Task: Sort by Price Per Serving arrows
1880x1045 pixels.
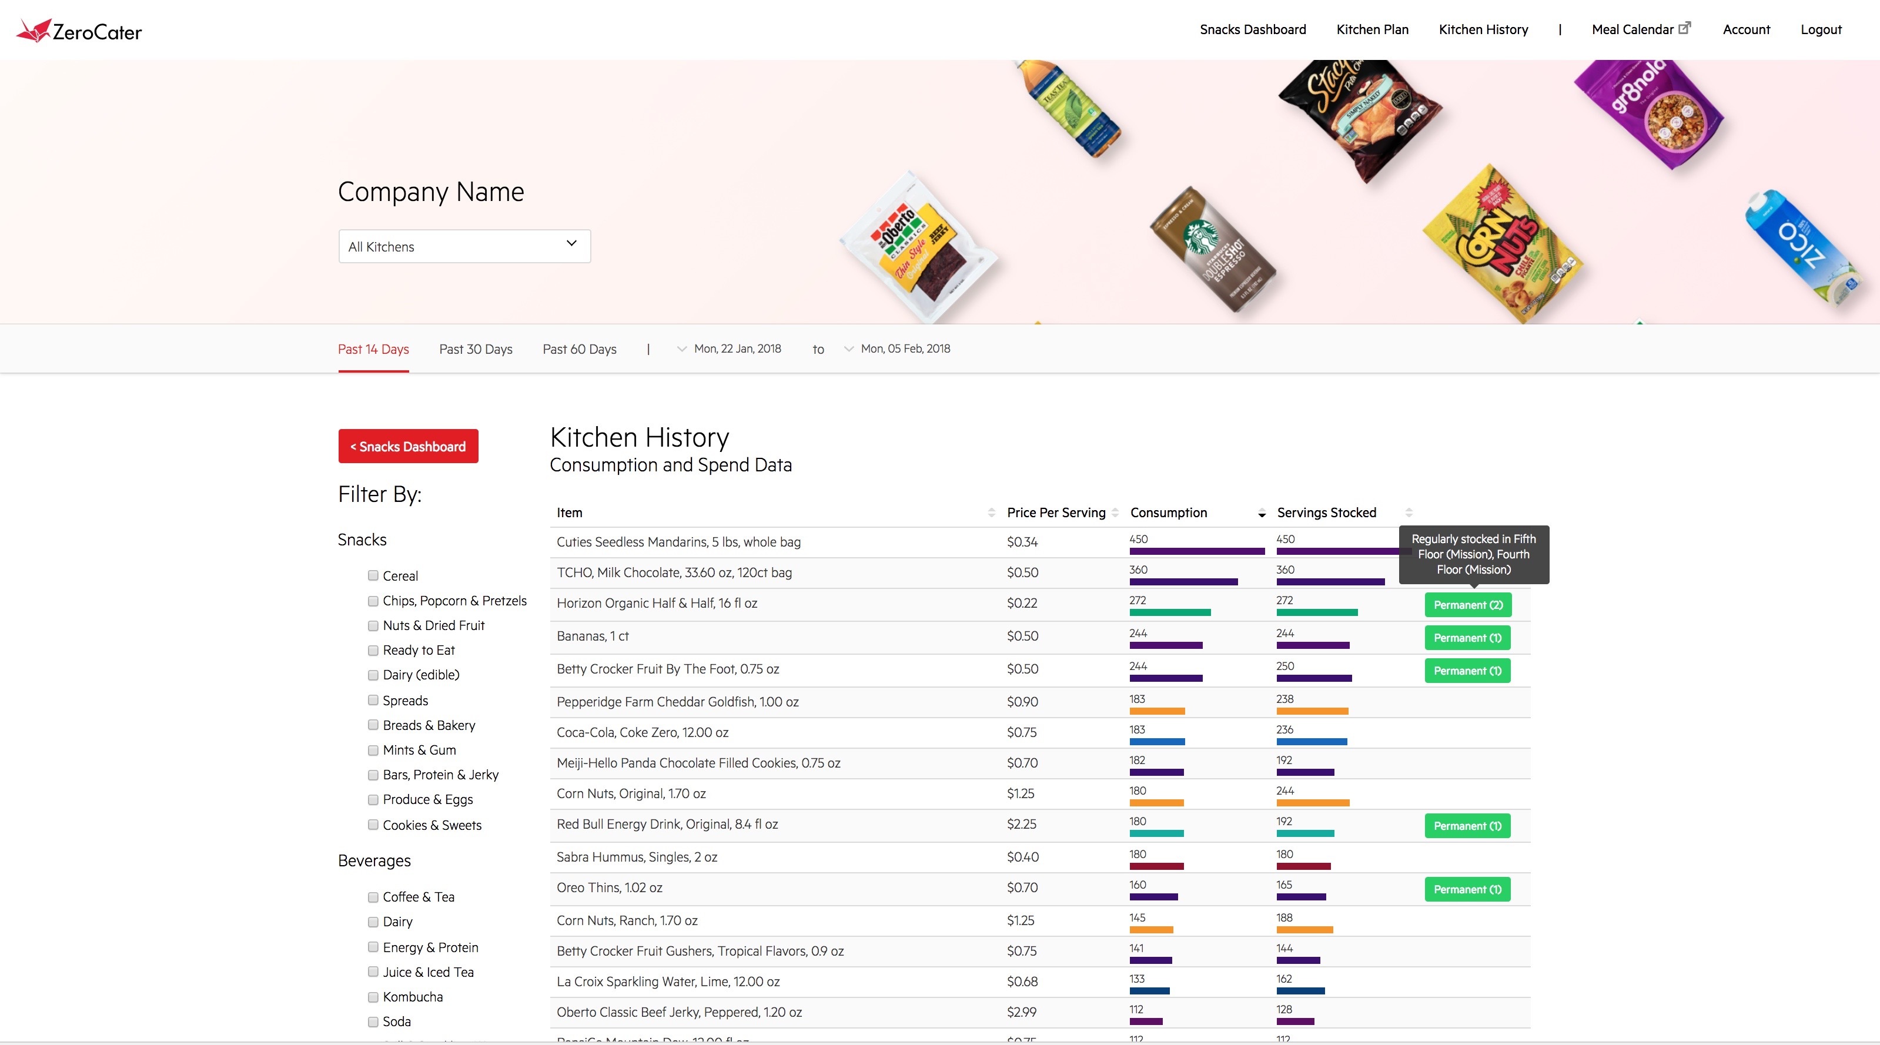Action: [1115, 513]
